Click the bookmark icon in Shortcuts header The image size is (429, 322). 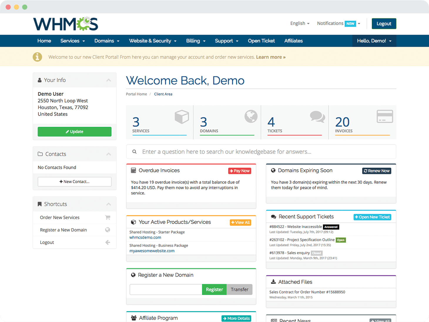click(40, 204)
